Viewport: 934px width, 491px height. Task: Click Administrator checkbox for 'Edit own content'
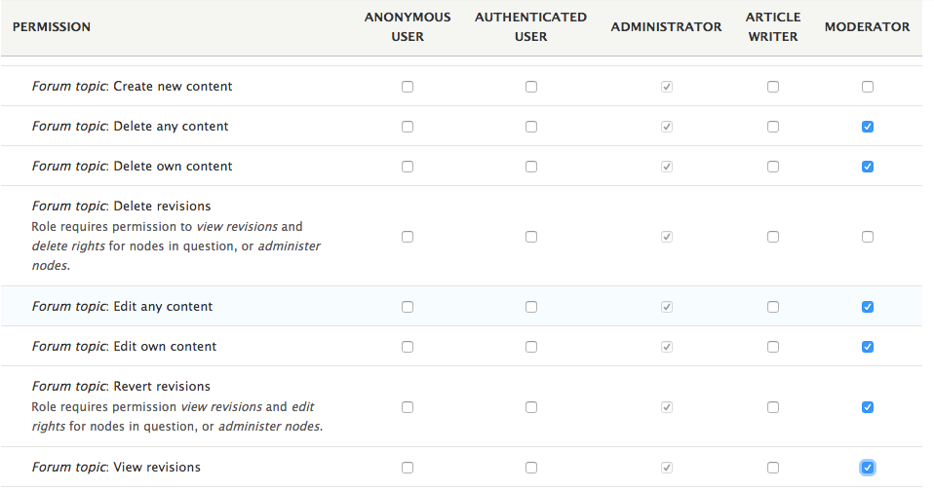click(x=667, y=347)
